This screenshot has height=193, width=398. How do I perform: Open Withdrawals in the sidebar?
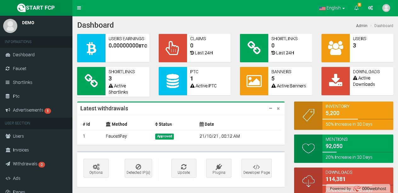pos(36,164)
